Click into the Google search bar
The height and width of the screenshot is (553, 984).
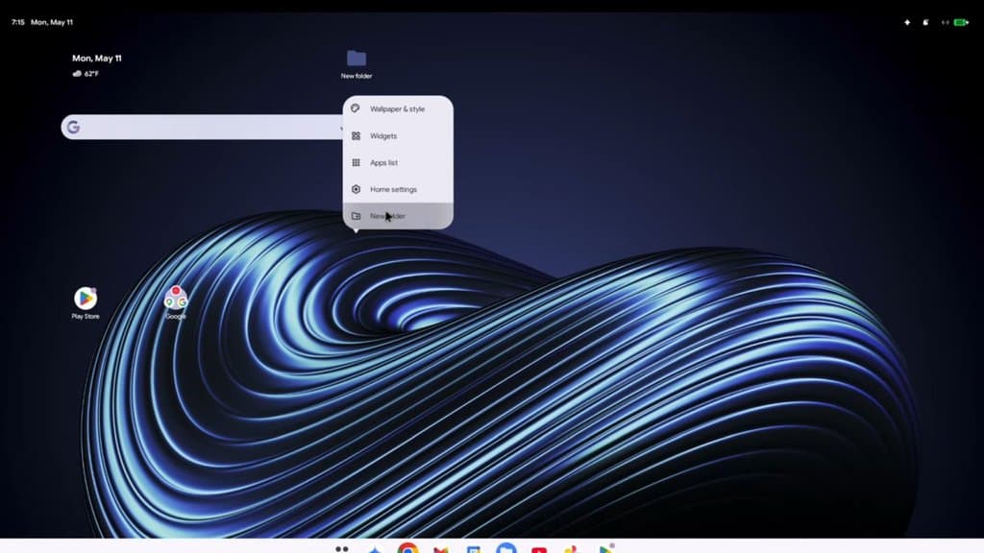[x=202, y=128]
